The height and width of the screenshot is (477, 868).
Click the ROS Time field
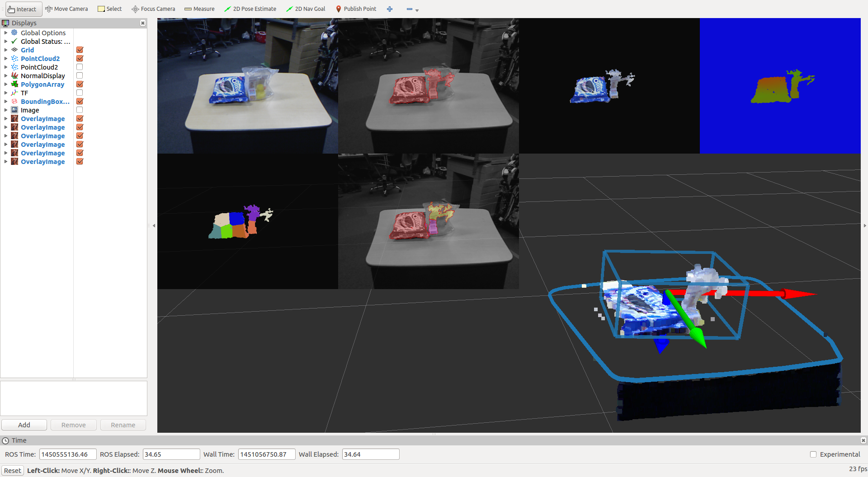68,454
